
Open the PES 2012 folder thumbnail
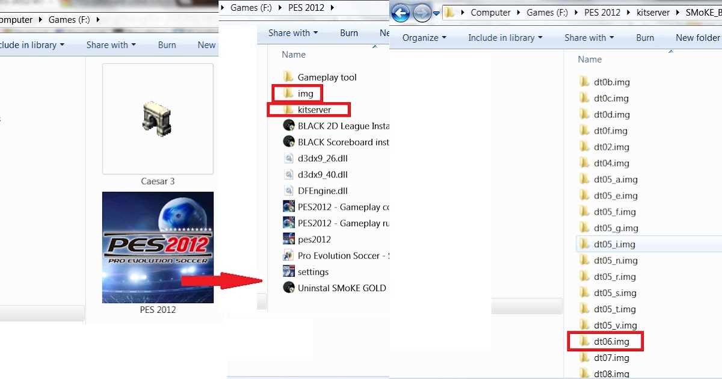(x=158, y=247)
